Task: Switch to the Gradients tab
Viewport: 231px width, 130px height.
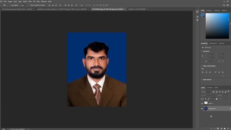Action: [217, 10]
